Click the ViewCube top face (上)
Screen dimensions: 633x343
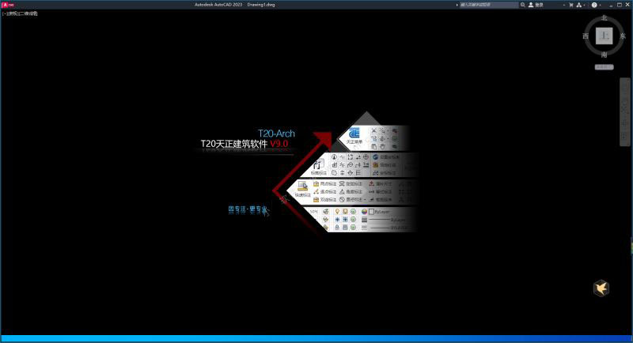click(x=605, y=36)
